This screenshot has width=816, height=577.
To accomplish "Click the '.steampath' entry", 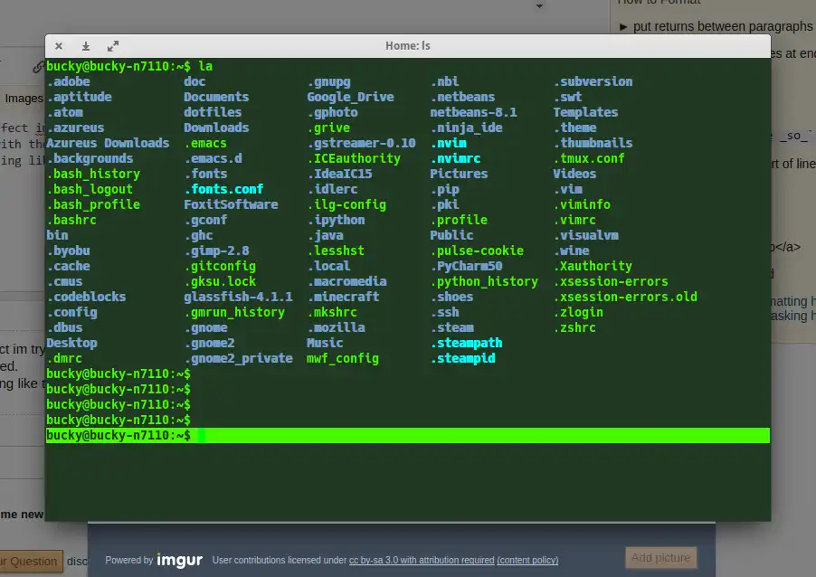I will point(466,343).
